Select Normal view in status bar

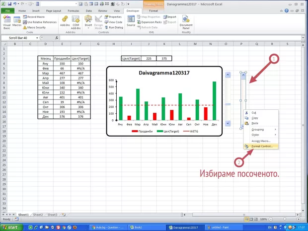pyautogui.click(x=246, y=219)
